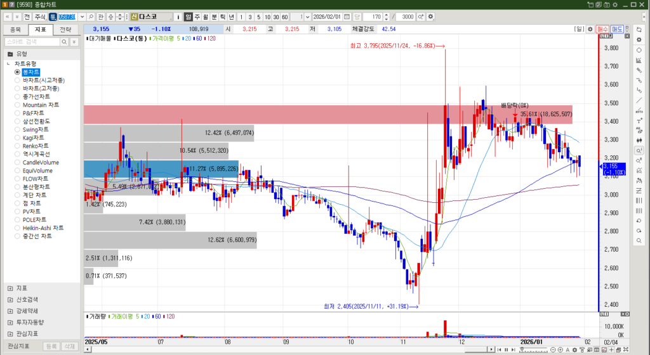Click the stock info 'i' icon

pos(178,16)
